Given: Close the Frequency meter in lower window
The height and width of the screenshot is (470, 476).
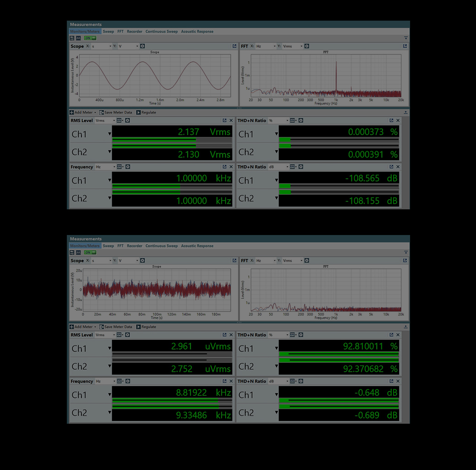Looking at the screenshot, I should point(231,381).
